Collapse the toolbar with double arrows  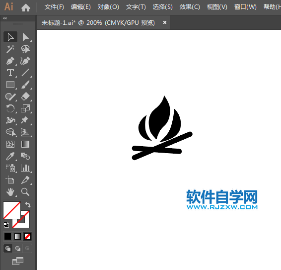tap(5, 18)
